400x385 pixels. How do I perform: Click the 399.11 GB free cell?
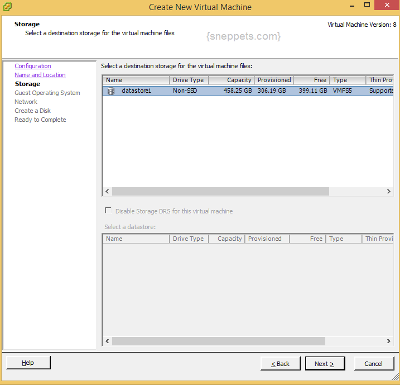pyautogui.click(x=313, y=91)
